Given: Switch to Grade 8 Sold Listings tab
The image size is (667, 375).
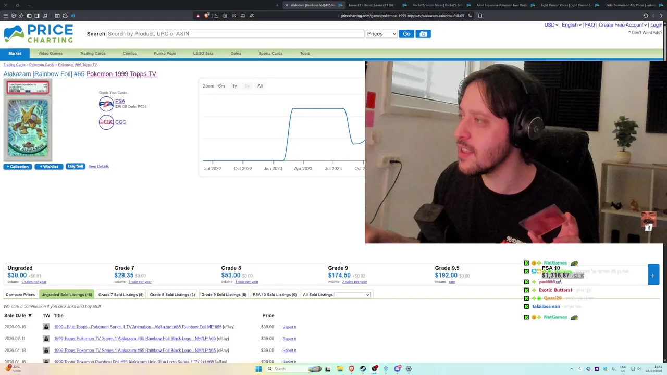Looking at the screenshot, I should pos(172,295).
